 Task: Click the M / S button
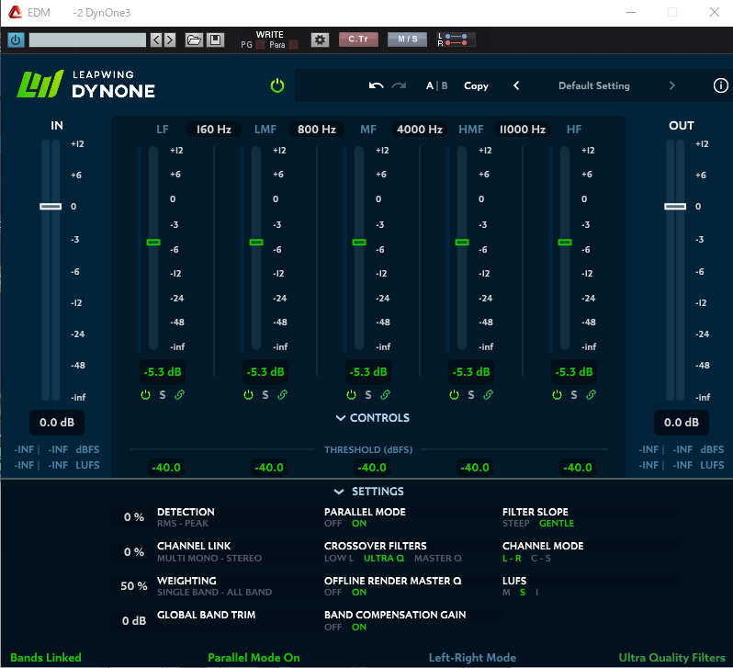click(x=407, y=40)
